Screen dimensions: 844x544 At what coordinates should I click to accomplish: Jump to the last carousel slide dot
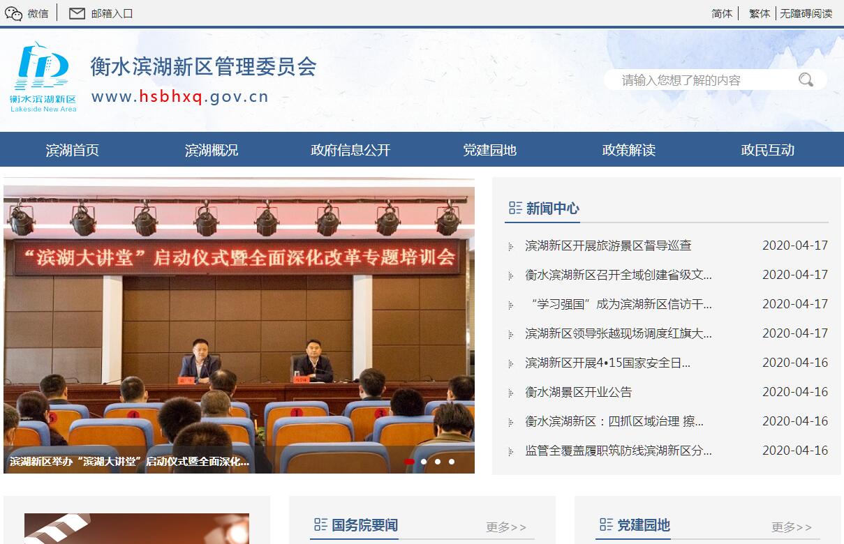(452, 461)
